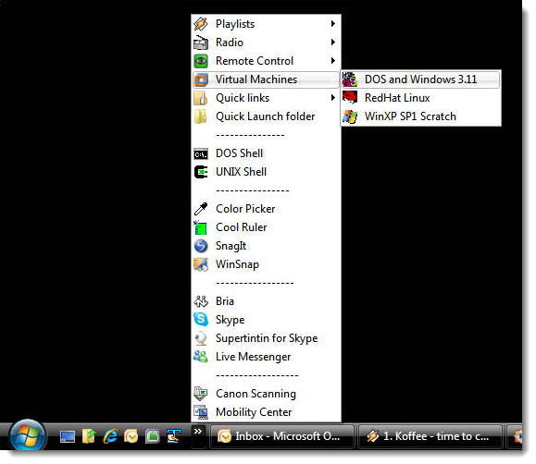Choose DOS and Windows 3.11 virtual machine

(x=421, y=79)
